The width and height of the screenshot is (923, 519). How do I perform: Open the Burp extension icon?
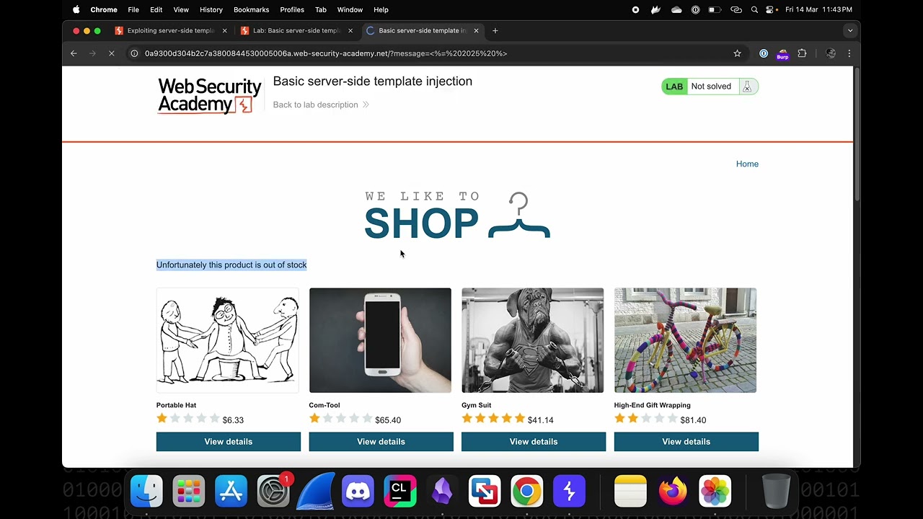pyautogui.click(x=782, y=54)
